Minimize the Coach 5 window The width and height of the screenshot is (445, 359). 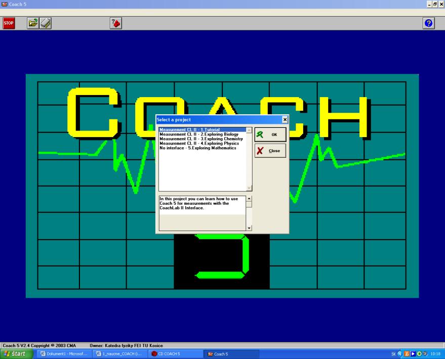tap(429, 4)
